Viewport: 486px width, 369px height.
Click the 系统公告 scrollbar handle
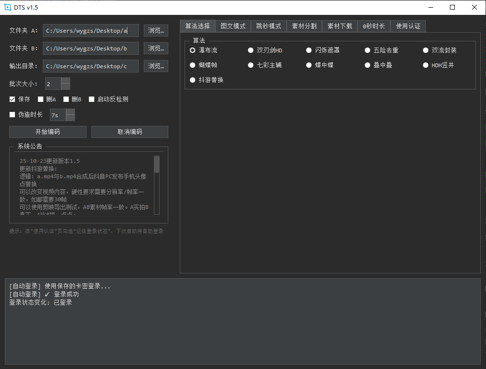157,164
